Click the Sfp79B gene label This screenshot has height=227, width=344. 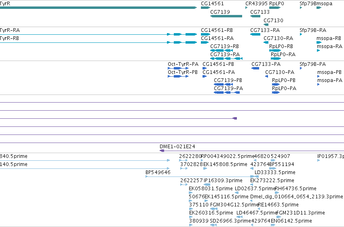pos(308,4)
